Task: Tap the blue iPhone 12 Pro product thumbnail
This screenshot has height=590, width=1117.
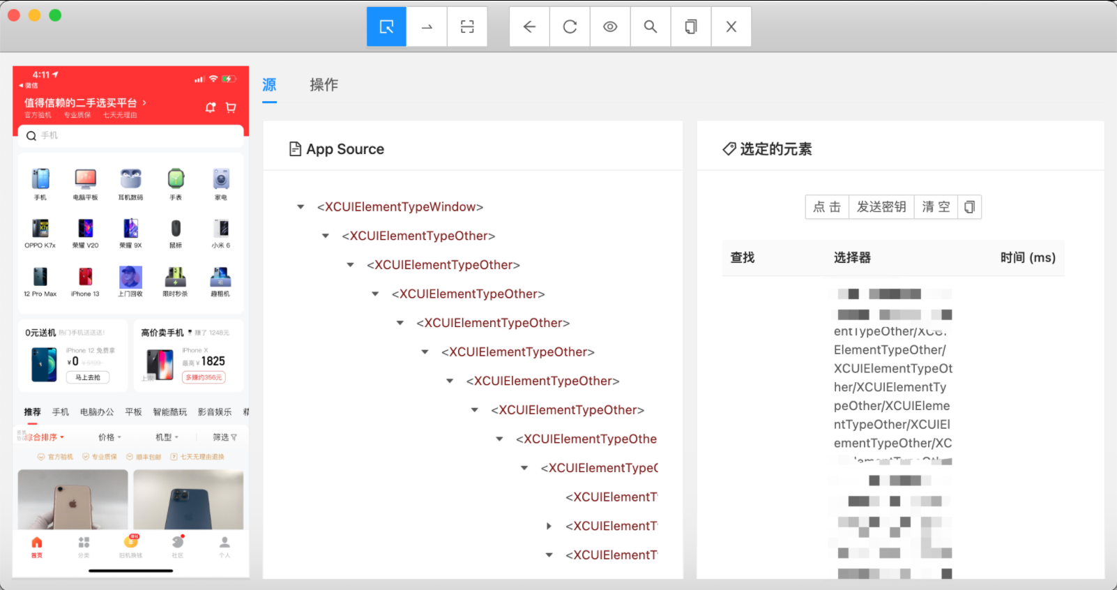Action: click(x=188, y=499)
